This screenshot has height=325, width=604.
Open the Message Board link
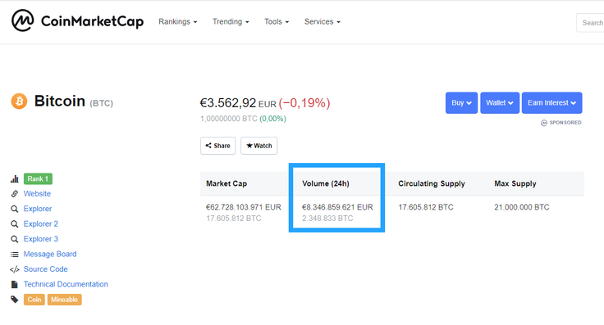[50, 254]
